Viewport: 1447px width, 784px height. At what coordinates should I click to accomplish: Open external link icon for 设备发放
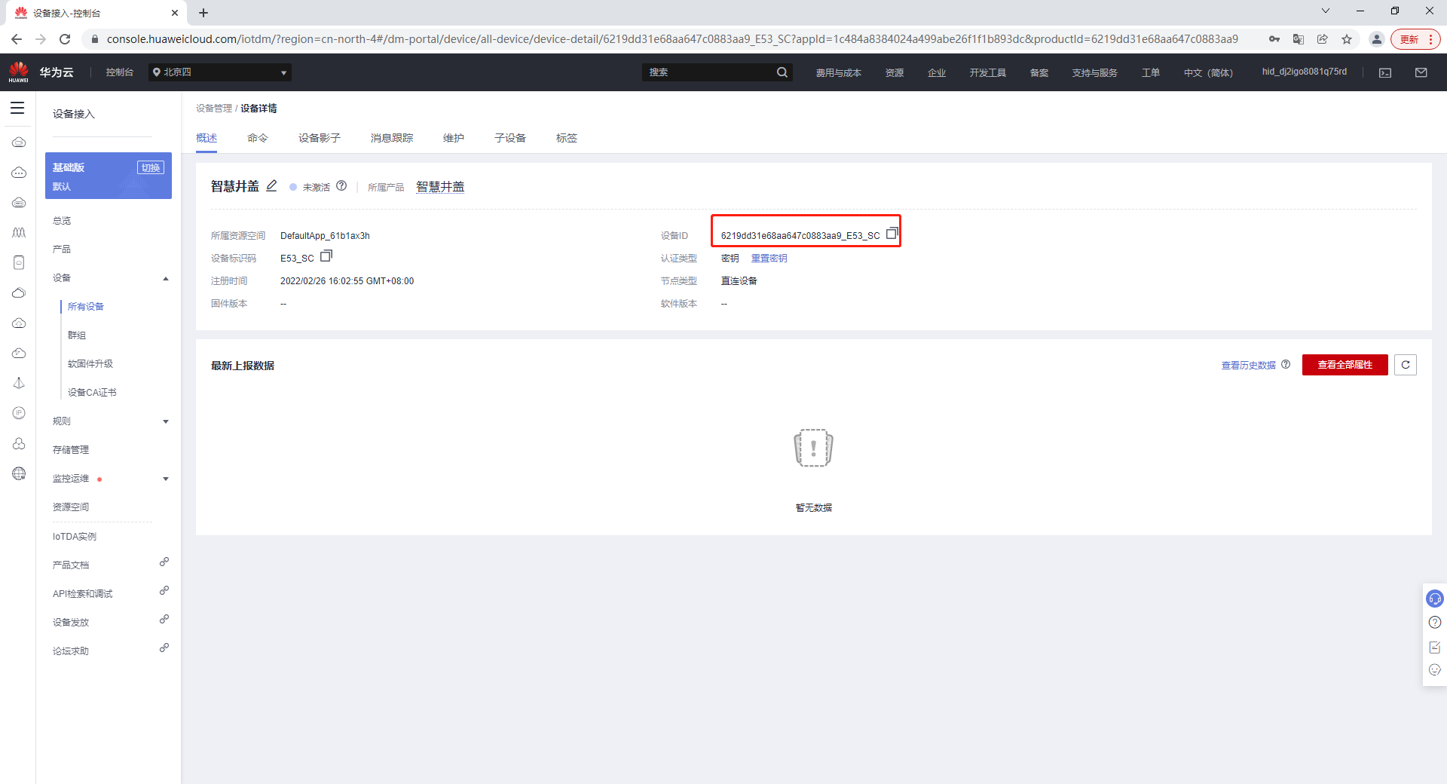coord(164,620)
